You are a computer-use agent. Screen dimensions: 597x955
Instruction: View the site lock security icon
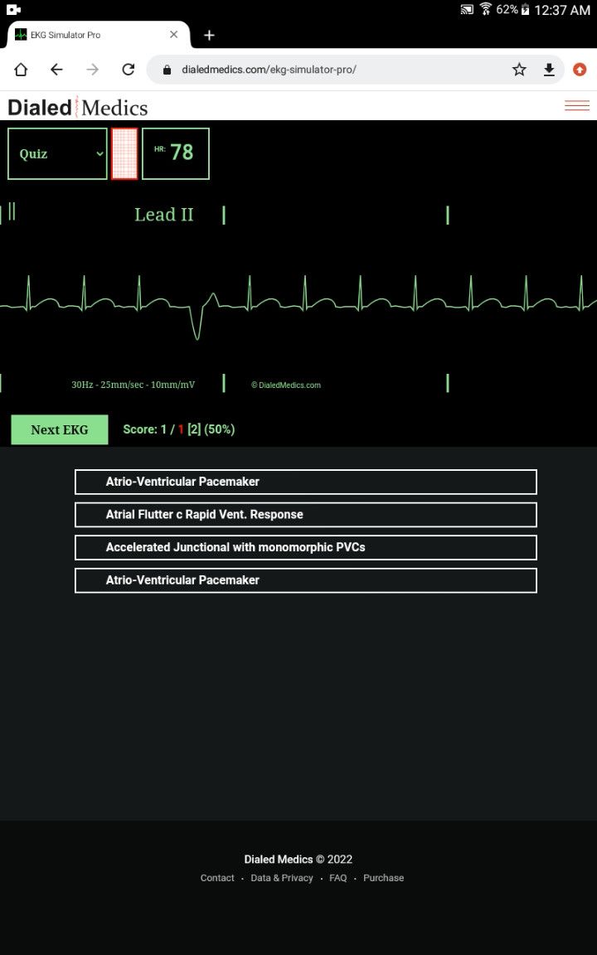167,70
